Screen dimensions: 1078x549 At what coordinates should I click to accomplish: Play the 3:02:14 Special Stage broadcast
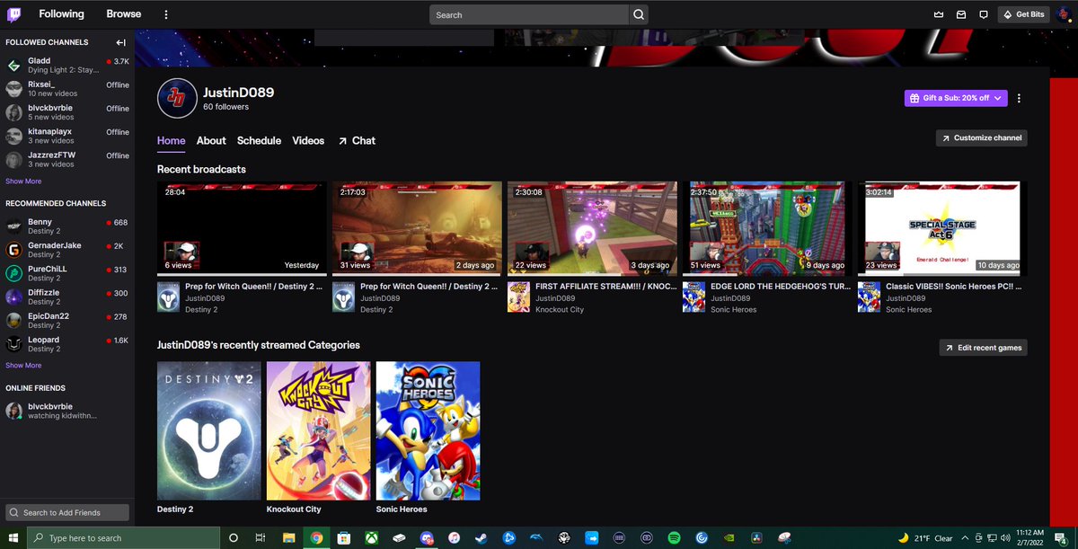[941, 227]
